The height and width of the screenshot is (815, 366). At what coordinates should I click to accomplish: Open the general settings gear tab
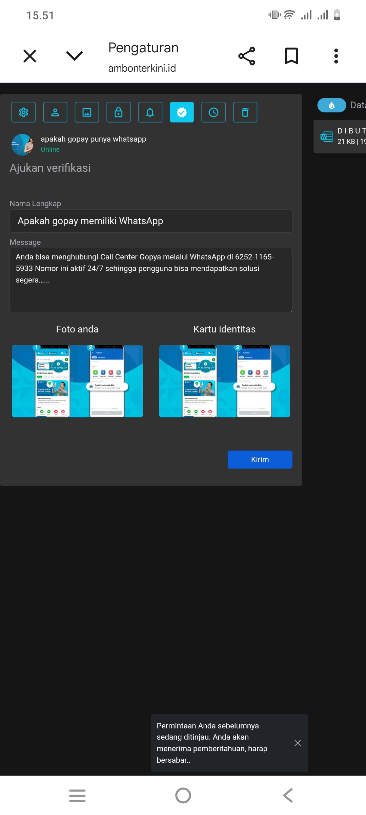click(23, 112)
